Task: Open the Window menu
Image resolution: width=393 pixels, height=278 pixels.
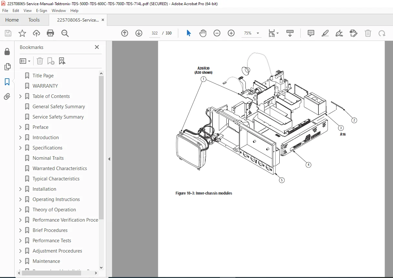Action: point(59,11)
